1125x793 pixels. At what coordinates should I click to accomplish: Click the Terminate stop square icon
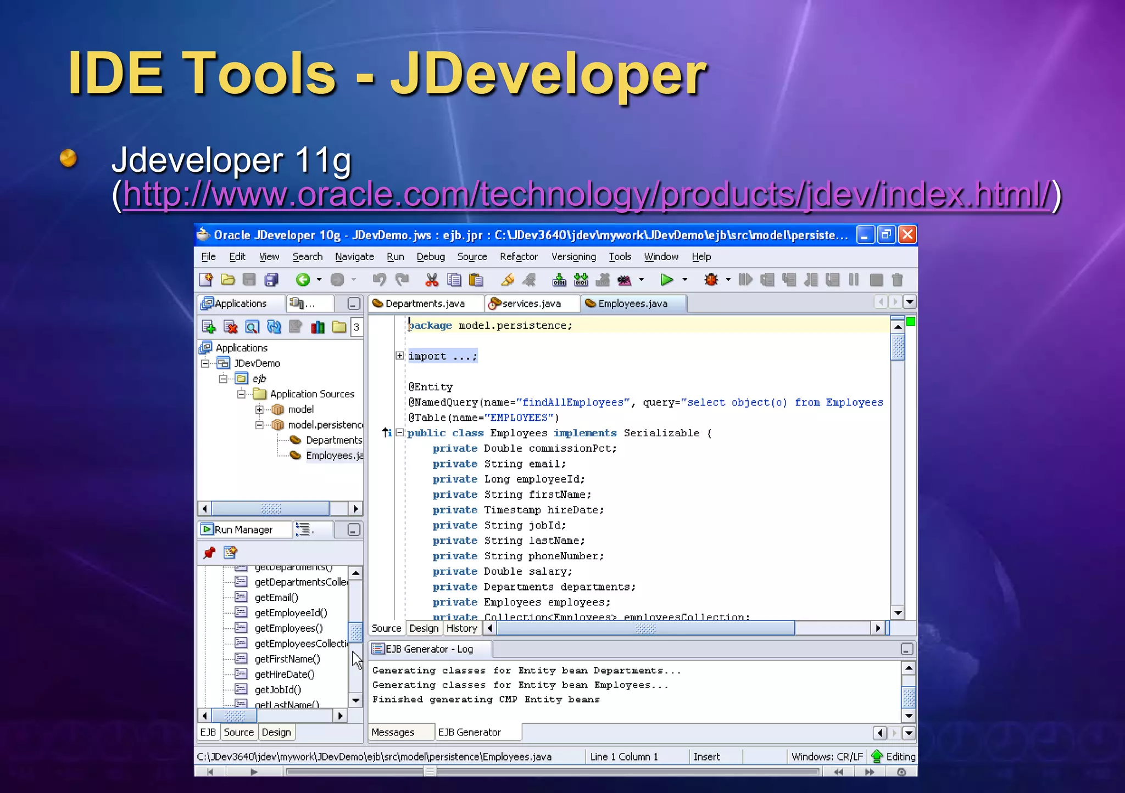click(876, 280)
